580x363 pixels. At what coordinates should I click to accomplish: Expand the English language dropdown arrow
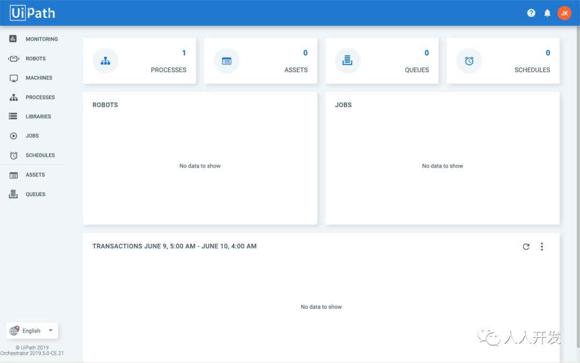pos(50,330)
